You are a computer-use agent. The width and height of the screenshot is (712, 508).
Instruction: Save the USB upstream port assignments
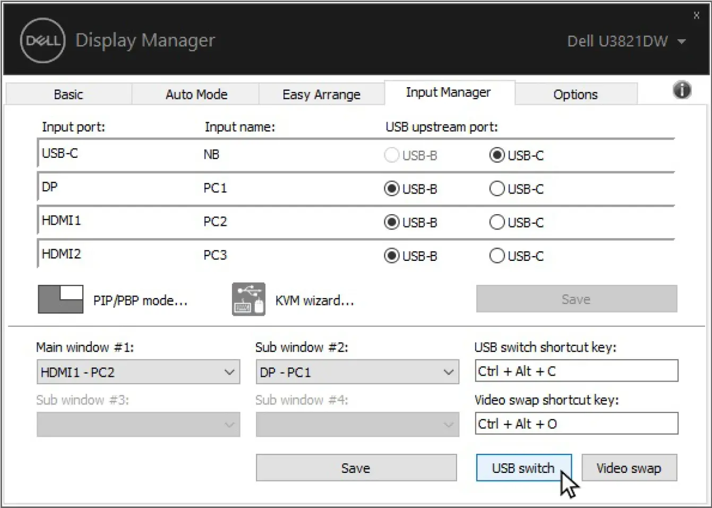[576, 299]
